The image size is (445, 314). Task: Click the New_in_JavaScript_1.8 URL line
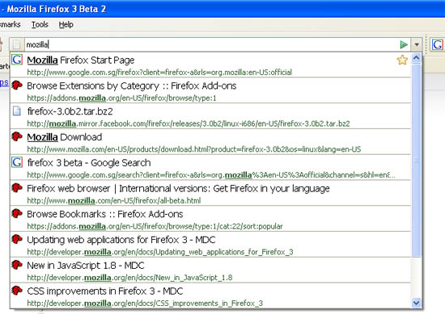click(129, 278)
